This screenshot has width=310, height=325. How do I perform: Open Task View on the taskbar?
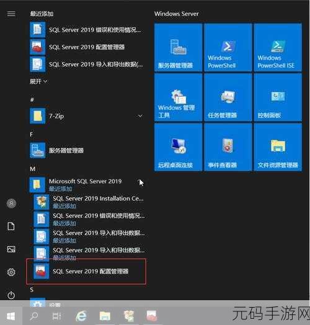pos(56,316)
